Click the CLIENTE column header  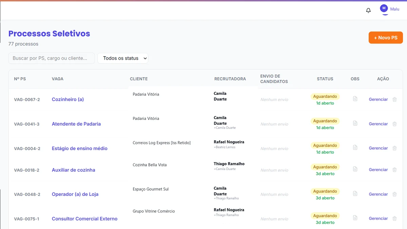click(x=139, y=79)
